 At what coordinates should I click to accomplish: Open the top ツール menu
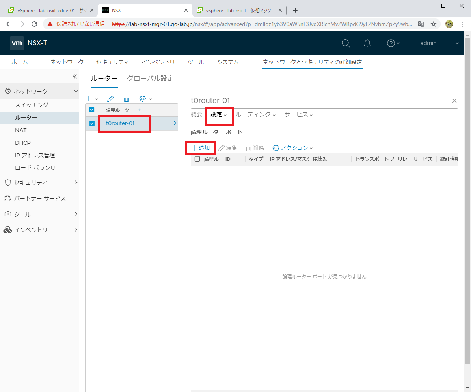click(x=195, y=63)
